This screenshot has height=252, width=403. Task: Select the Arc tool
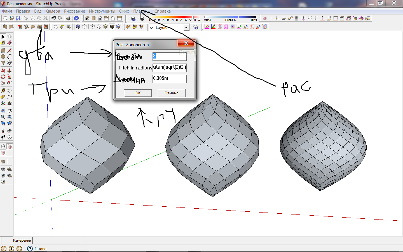(x=10, y=57)
